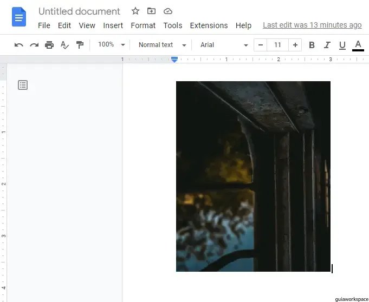The image size is (369, 302).
Task: Toggle bold formatting
Action: pos(312,45)
